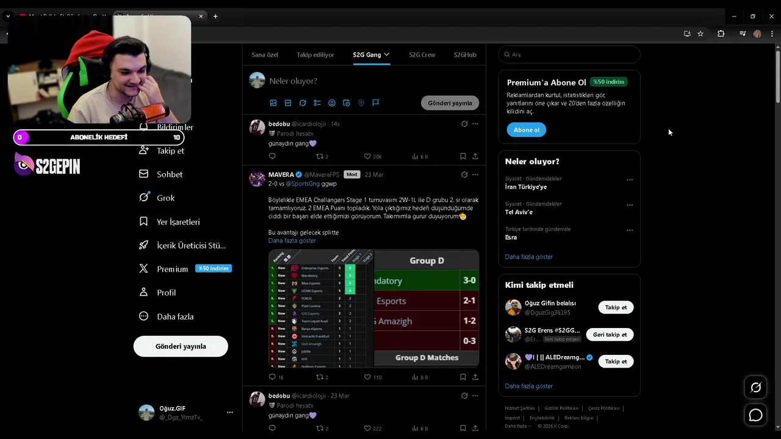Image resolution: width=781 pixels, height=439 pixels.
Task: Open @SportsGng mention link
Action: point(303,184)
